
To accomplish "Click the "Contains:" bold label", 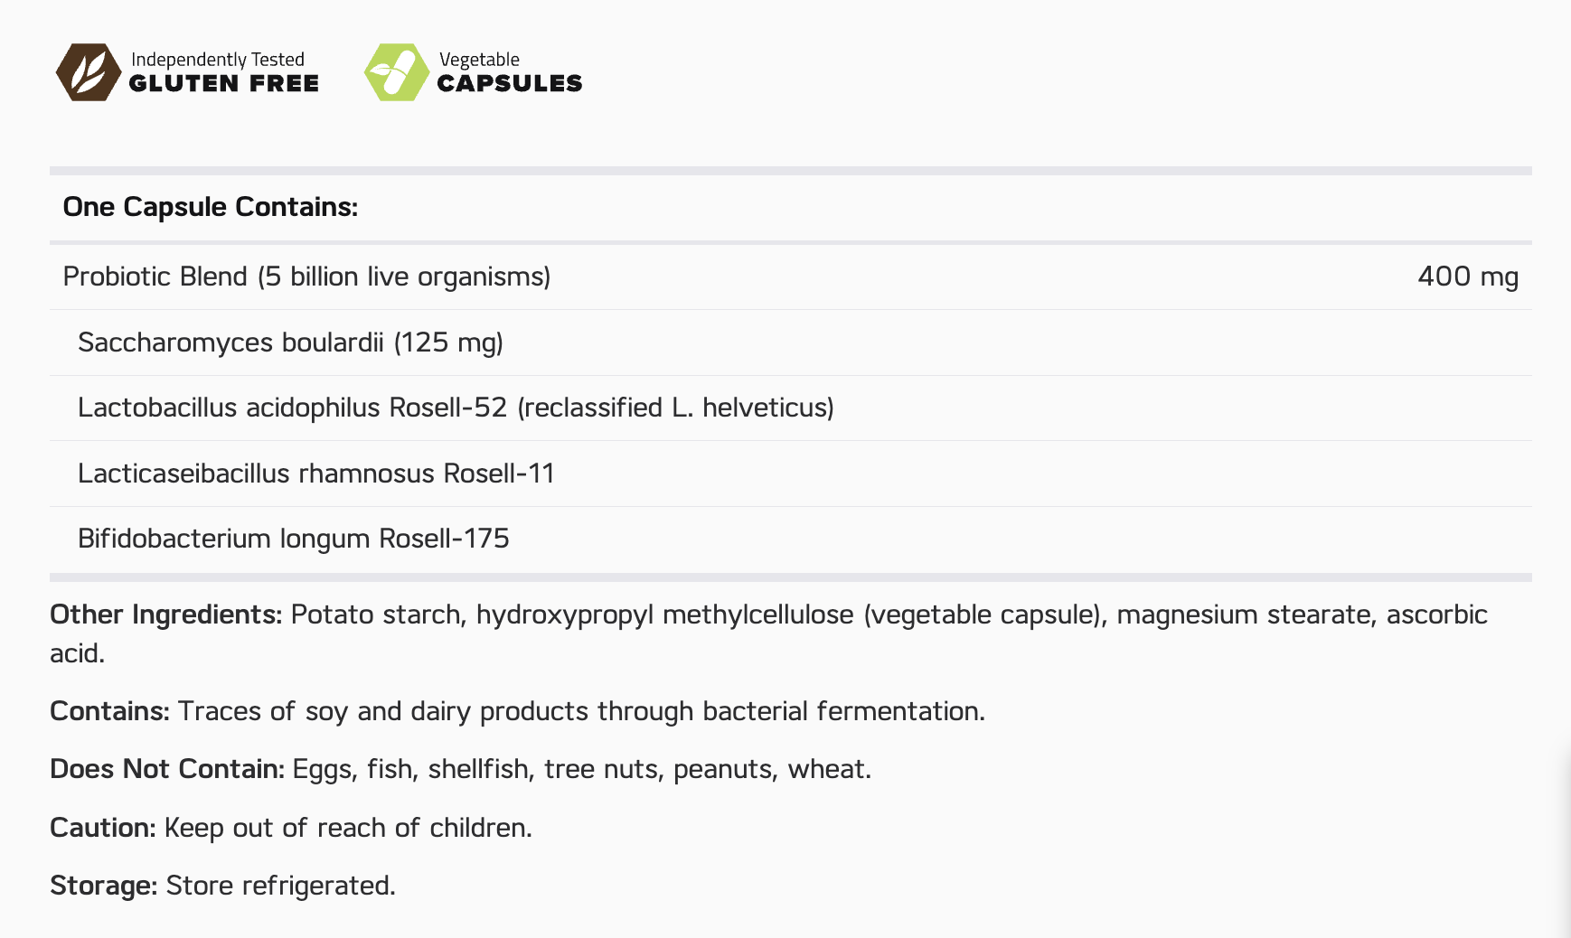I will (109, 711).
